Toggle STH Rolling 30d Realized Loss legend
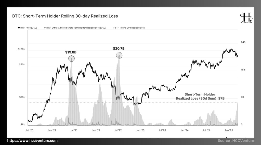Image resolution: width=261 pixels, height=145 pixels. pos(129,28)
